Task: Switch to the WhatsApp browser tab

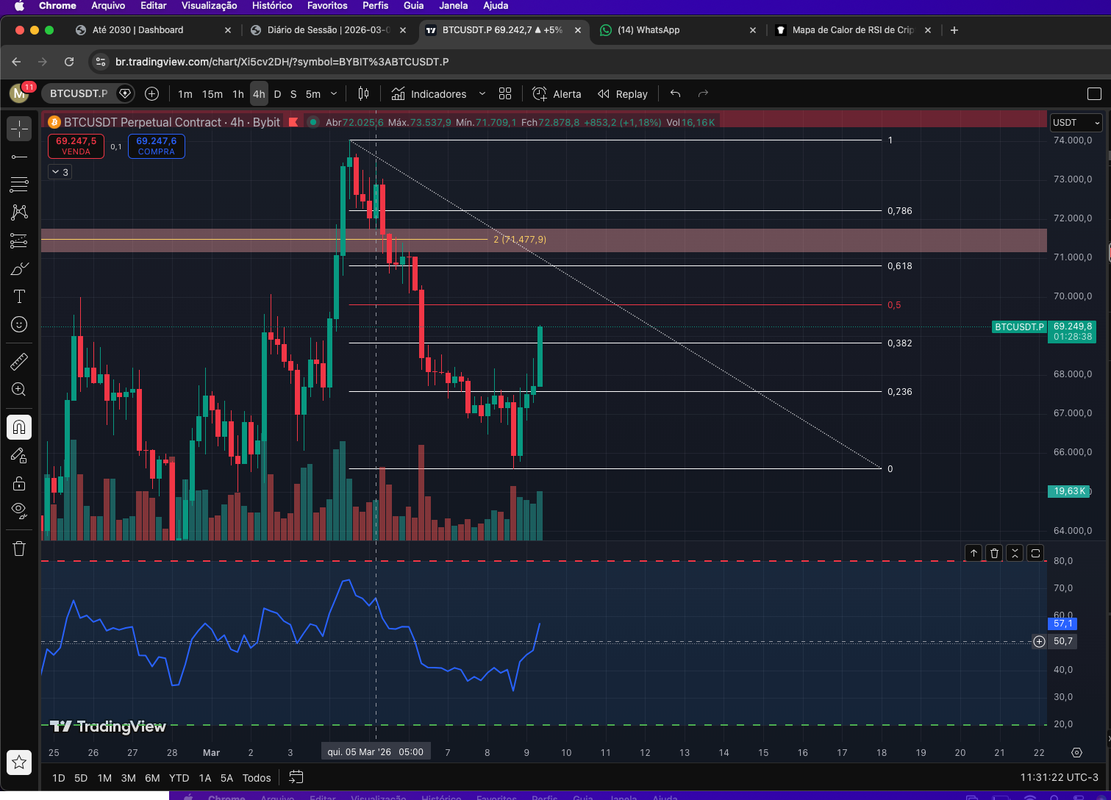Action: [x=649, y=30]
